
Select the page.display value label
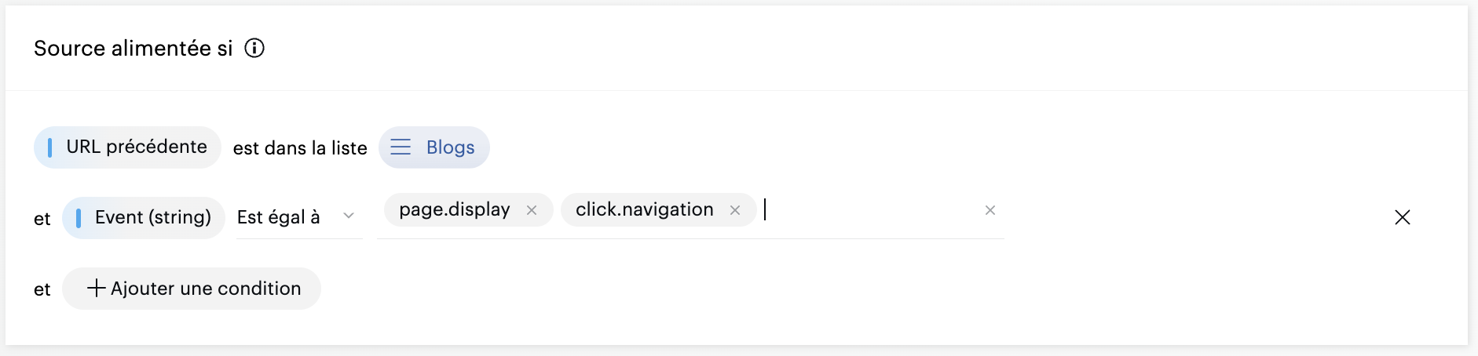[x=455, y=209]
